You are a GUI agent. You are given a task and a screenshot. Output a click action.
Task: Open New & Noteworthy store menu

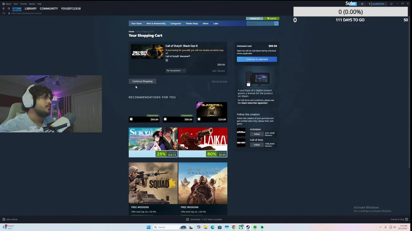(156, 23)
